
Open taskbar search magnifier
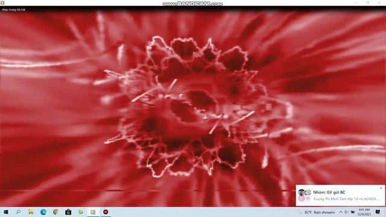pyautogui.click(x=18, y=212)
